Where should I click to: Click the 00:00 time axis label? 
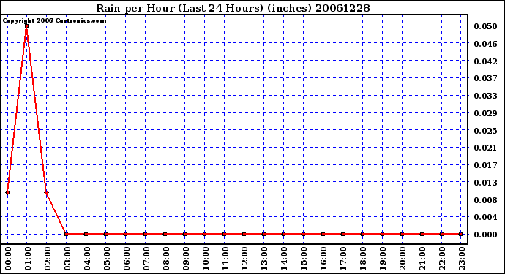[8, 259]
